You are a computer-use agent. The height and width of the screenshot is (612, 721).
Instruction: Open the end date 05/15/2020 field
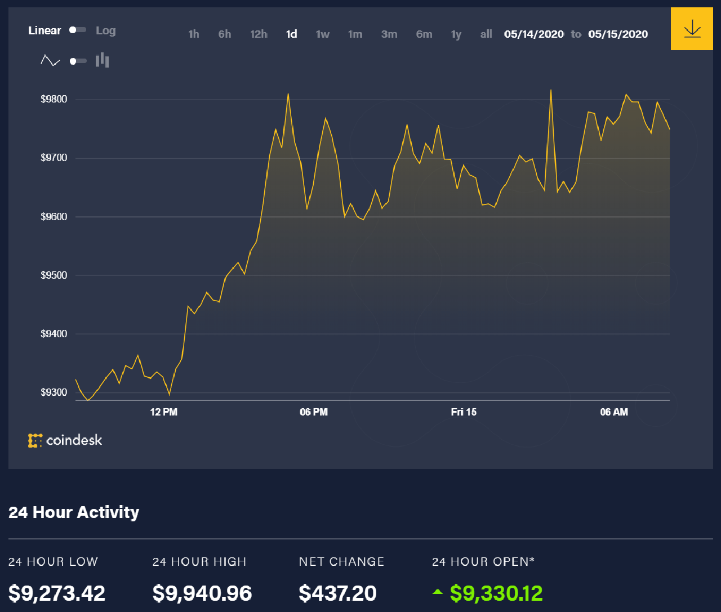click(618, 34)
